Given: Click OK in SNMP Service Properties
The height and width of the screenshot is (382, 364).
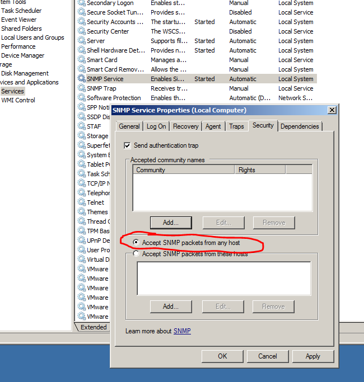Looking at the screenshot, I should 222,356.
